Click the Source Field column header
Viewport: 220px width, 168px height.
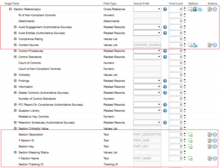(x=141, y=4)
